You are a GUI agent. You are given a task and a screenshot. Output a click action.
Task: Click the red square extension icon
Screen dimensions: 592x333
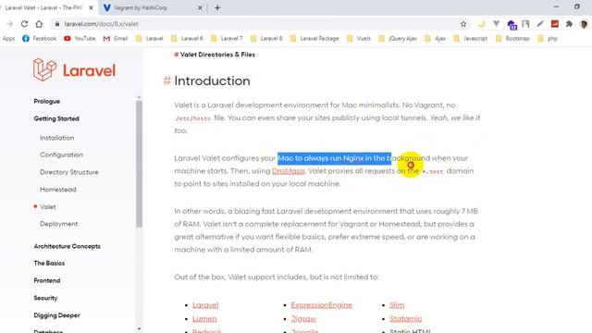(555, 24)
